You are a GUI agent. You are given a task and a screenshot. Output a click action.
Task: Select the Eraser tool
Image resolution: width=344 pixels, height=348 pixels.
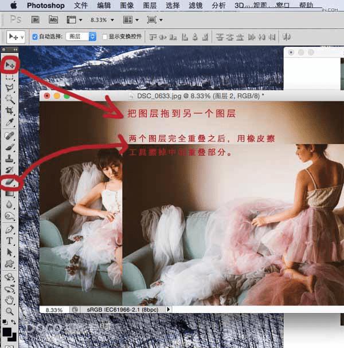point(9,182)
